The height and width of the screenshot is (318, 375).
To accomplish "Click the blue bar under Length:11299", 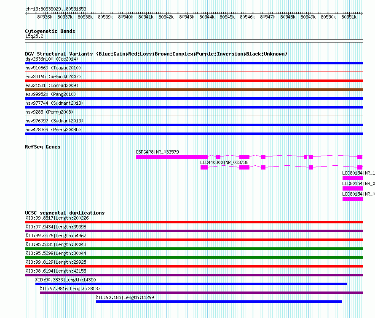I will click(219, 302).
